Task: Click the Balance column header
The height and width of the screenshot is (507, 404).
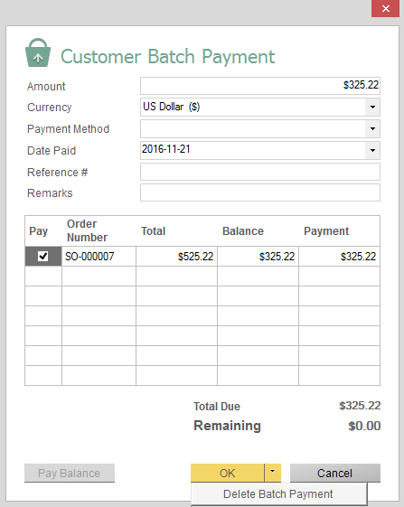Action: coord(243,231)
